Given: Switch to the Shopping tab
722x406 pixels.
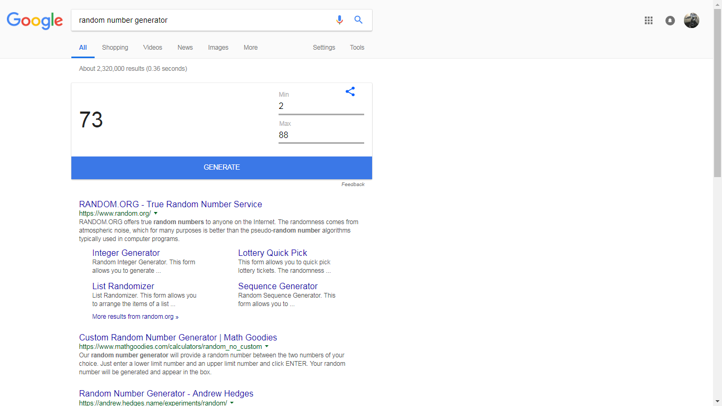Looking at the screenshot, I should (x=115, y=48).
